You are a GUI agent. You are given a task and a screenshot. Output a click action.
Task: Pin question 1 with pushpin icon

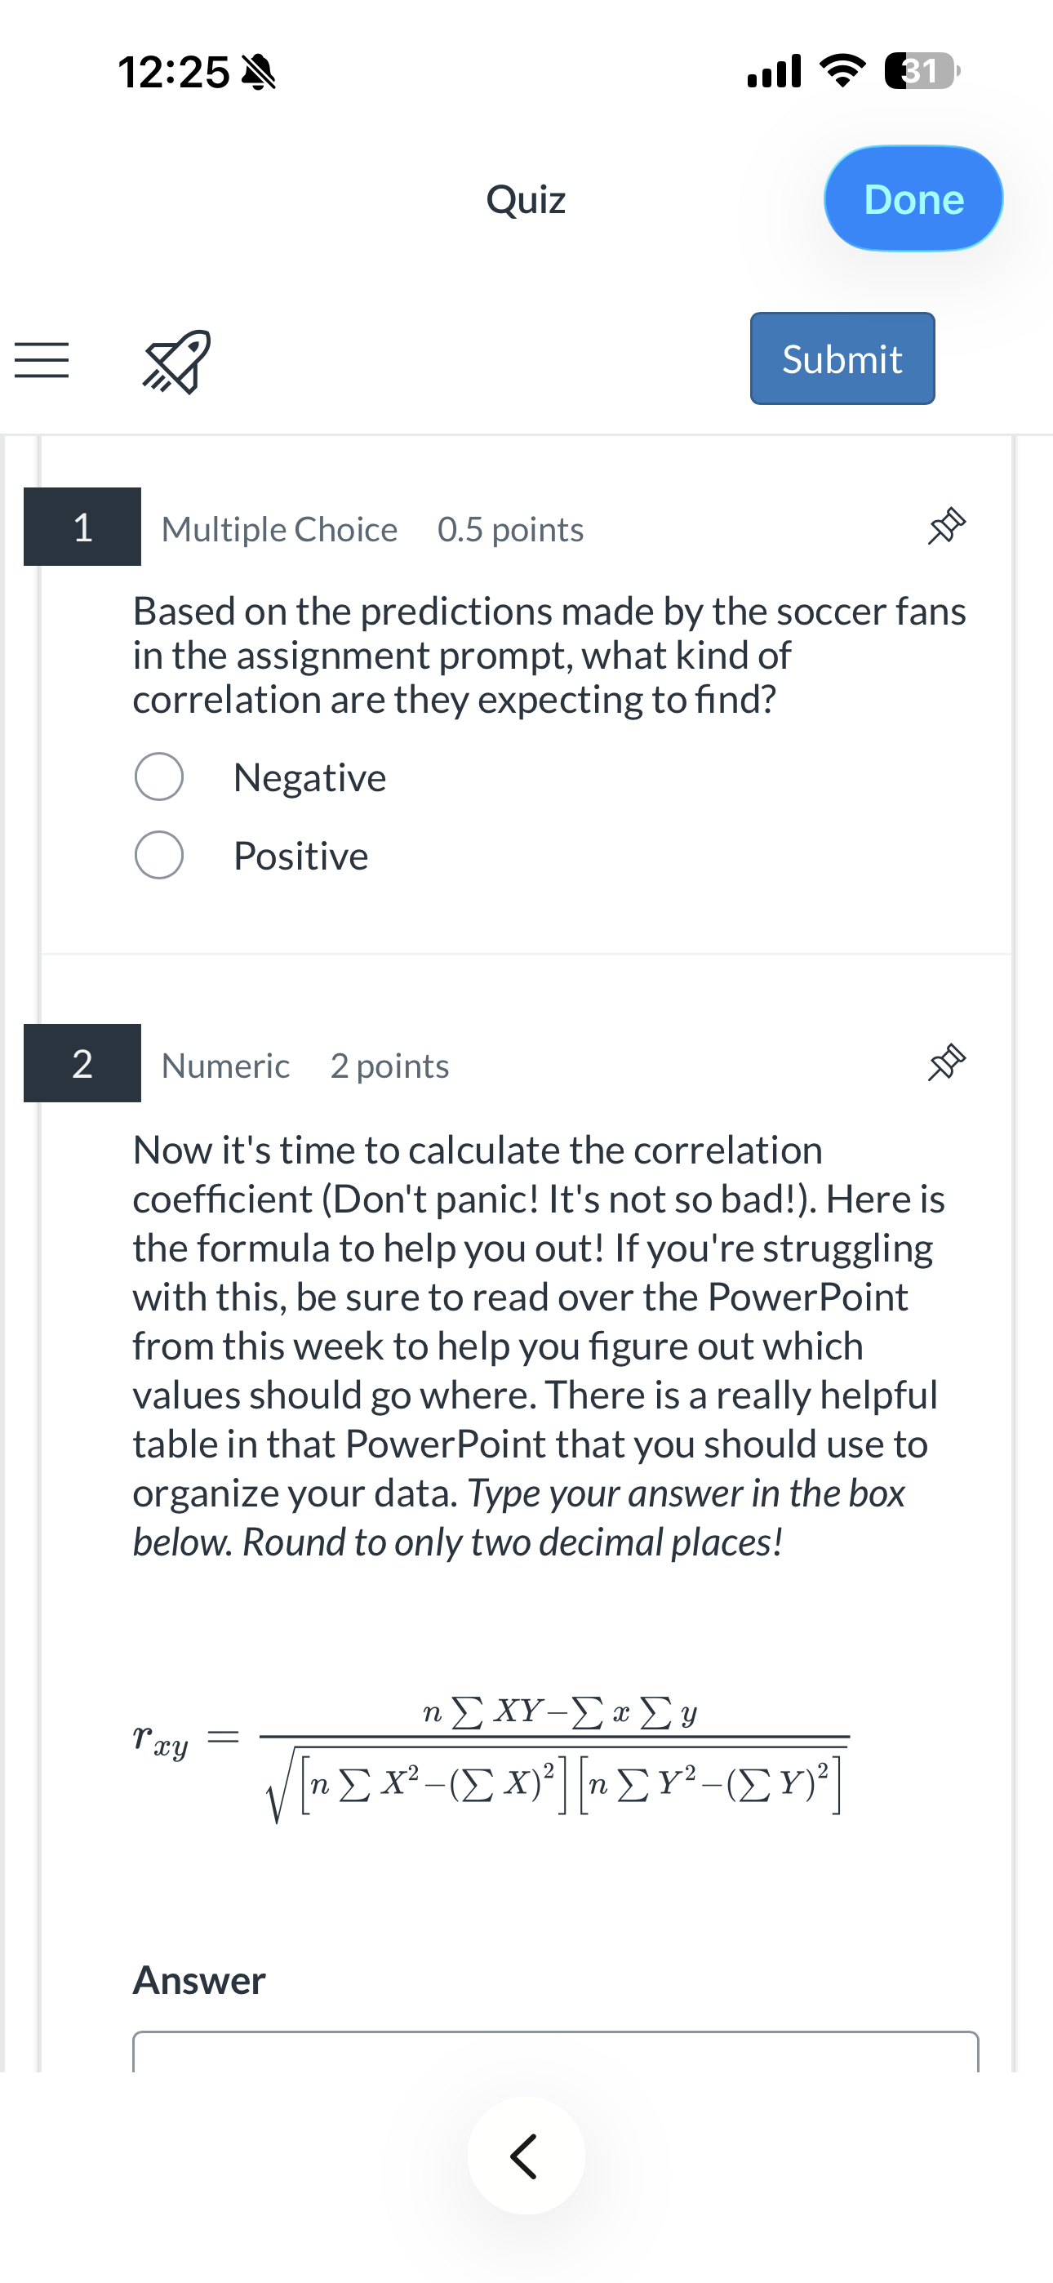click(x=946, y=526)
